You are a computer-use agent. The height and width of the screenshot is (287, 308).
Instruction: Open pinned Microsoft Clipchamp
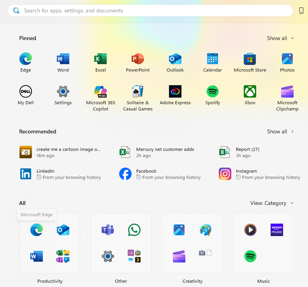[287, 98]
